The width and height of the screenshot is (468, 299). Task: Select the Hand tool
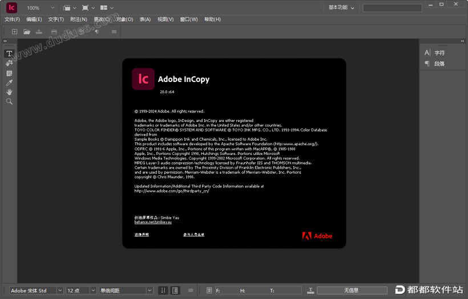click(9, 92)
